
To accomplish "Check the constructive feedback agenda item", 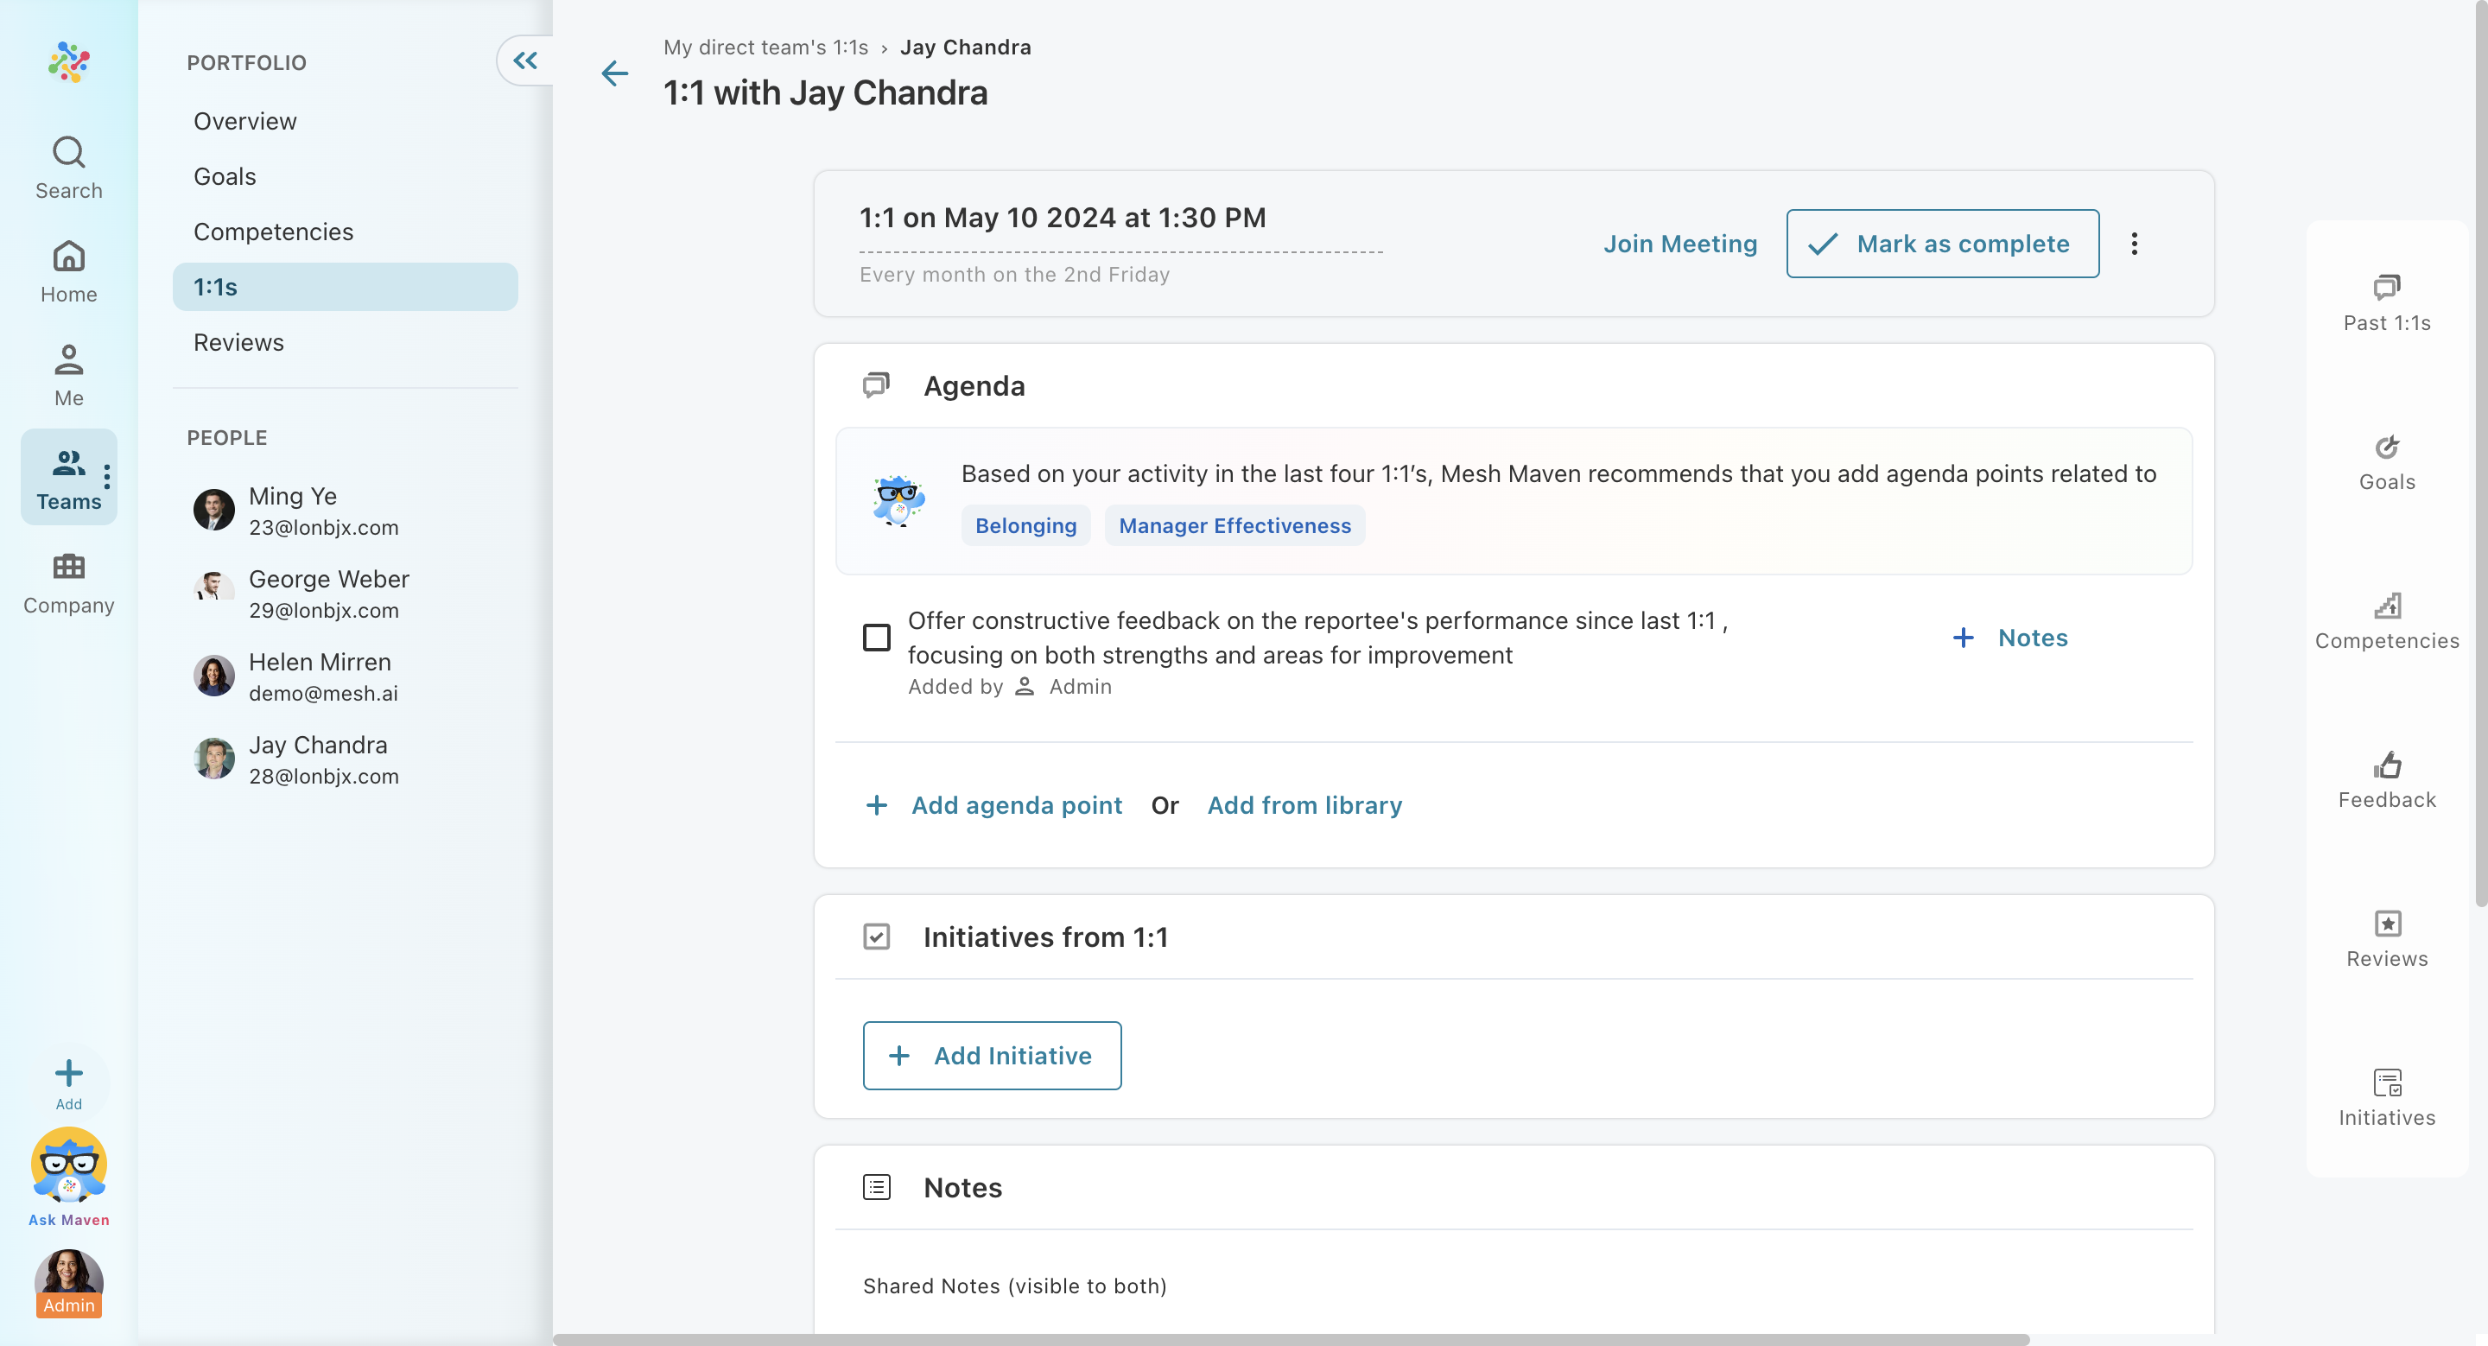I will (x=876, y=638).
